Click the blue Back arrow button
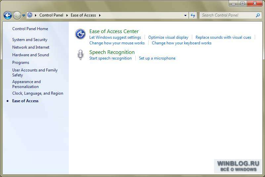The height and width of the screenshot is (177, 265). (8, 15)
